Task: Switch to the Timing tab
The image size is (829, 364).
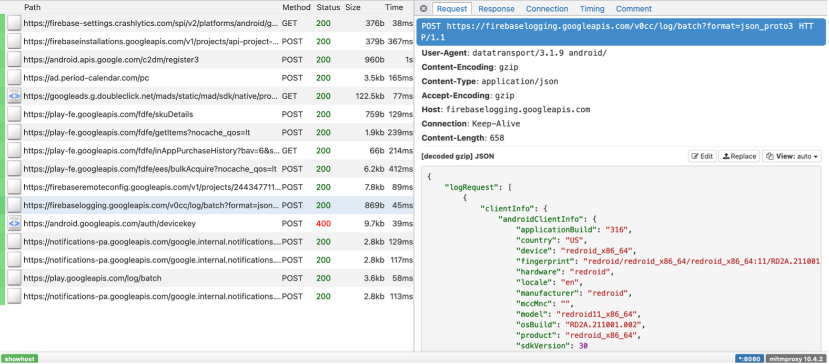Action: click(592, 9)
